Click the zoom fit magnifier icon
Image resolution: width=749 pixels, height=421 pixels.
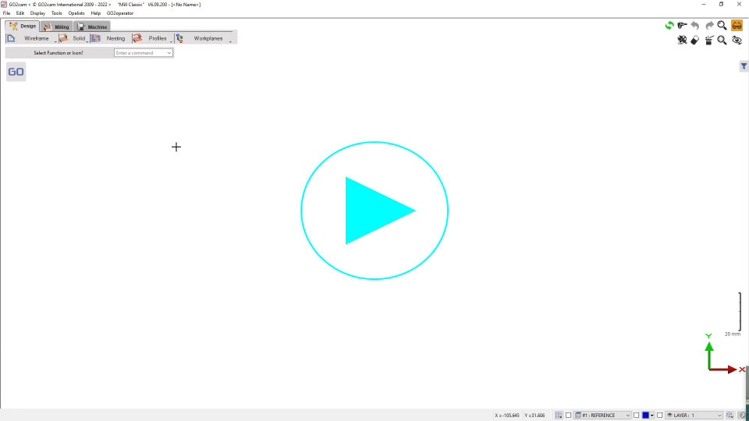[x=722, y=41]
